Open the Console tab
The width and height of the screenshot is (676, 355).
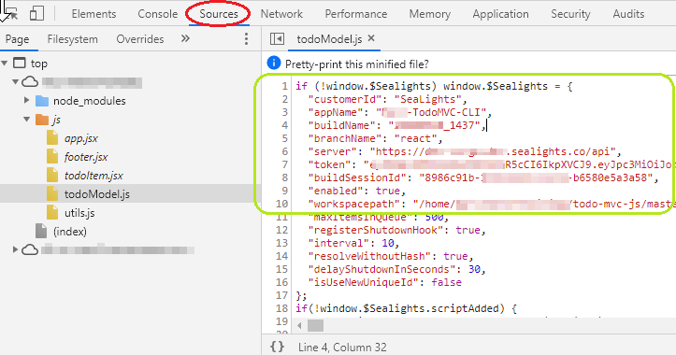[x=157, y=14]
